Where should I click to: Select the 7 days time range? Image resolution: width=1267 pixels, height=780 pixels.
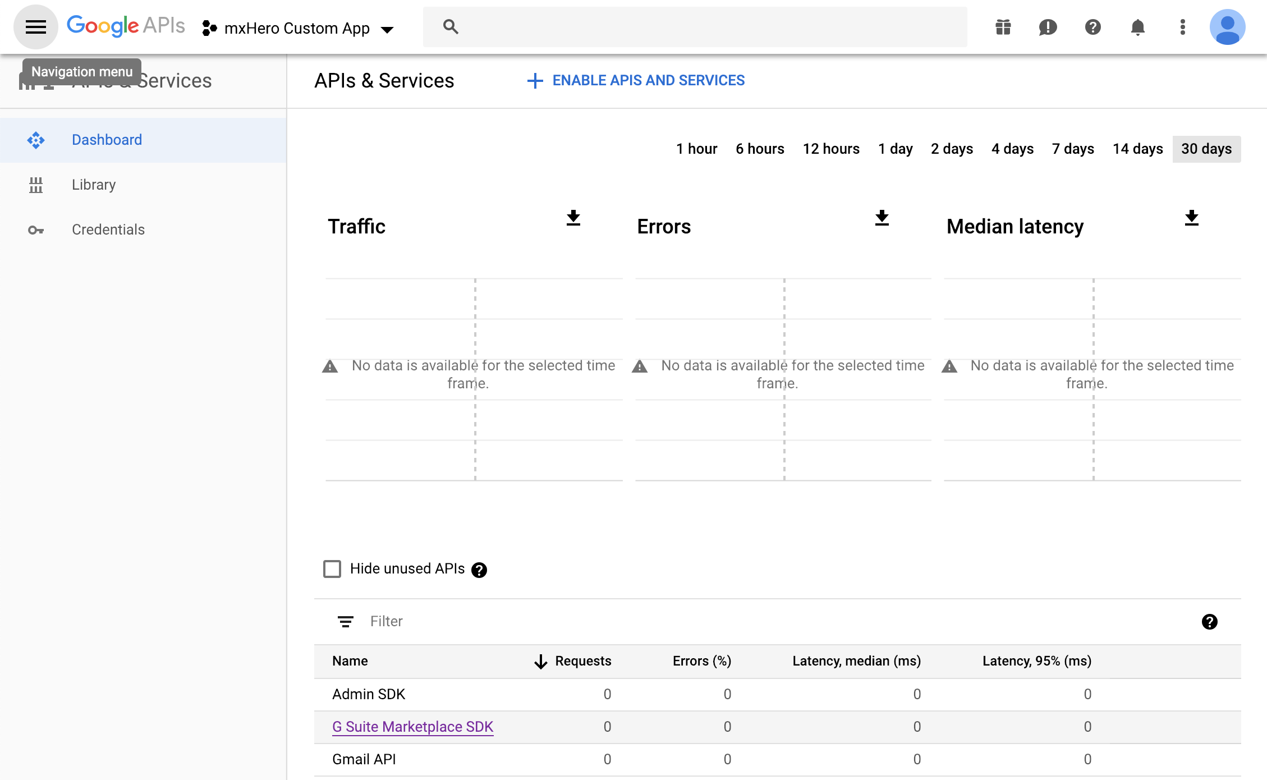pos(1073,149)
